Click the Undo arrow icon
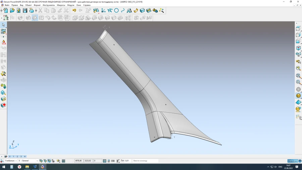This screenshot has width=302, height=170. (74, 10)
